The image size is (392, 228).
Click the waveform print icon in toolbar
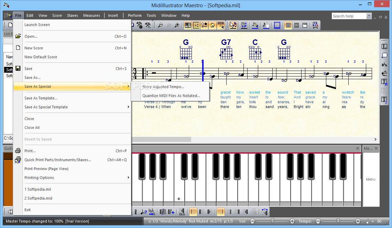pos(315,25)
